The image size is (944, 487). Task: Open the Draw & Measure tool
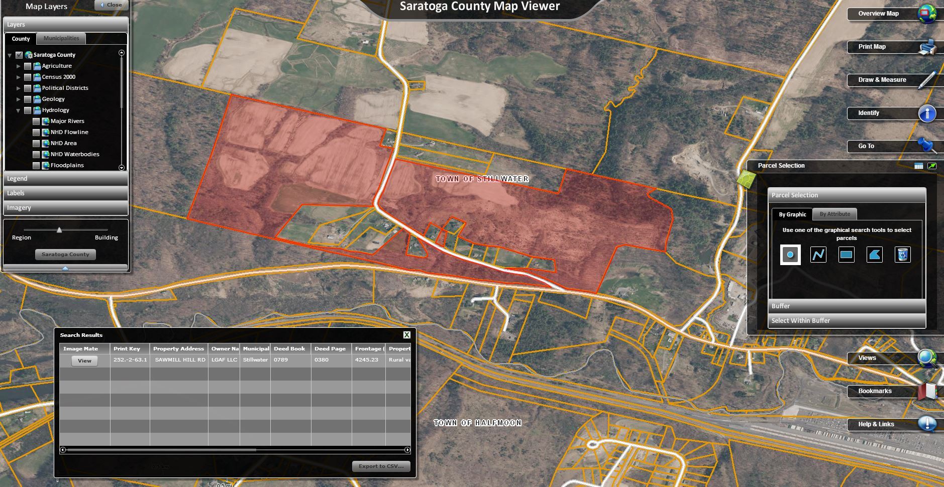click(x=926, y=80)
